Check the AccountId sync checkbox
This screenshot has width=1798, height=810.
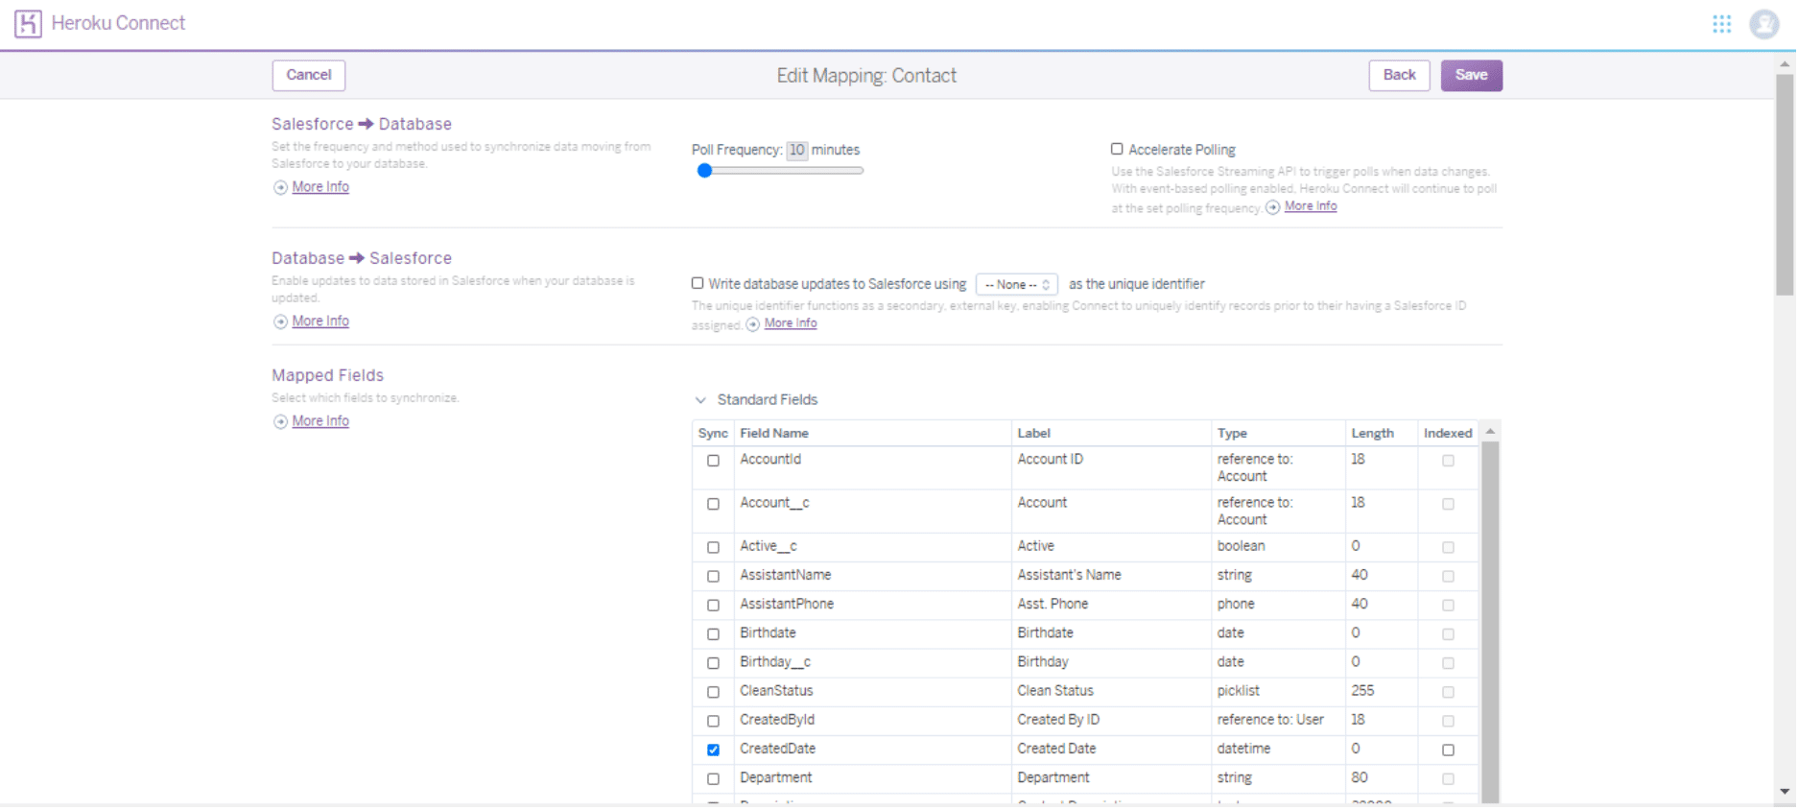pos(713,461)
